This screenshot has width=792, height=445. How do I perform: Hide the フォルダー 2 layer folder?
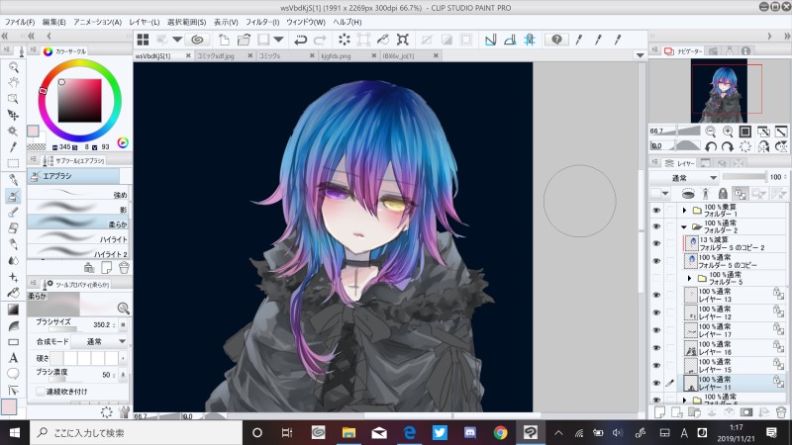click(x=656, y=226)
